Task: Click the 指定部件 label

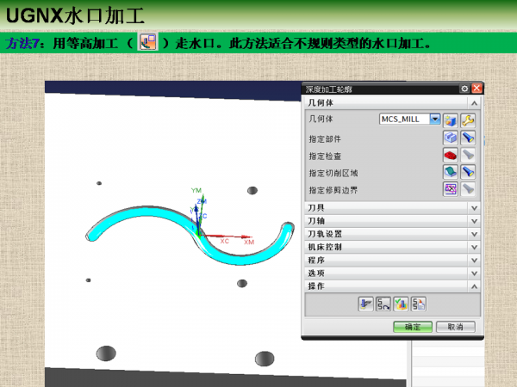Action: tap(325, 138)
